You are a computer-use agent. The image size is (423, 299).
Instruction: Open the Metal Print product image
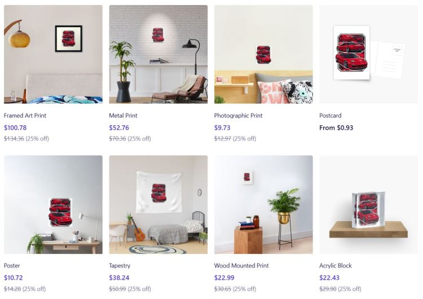click(x=158, y=54)
